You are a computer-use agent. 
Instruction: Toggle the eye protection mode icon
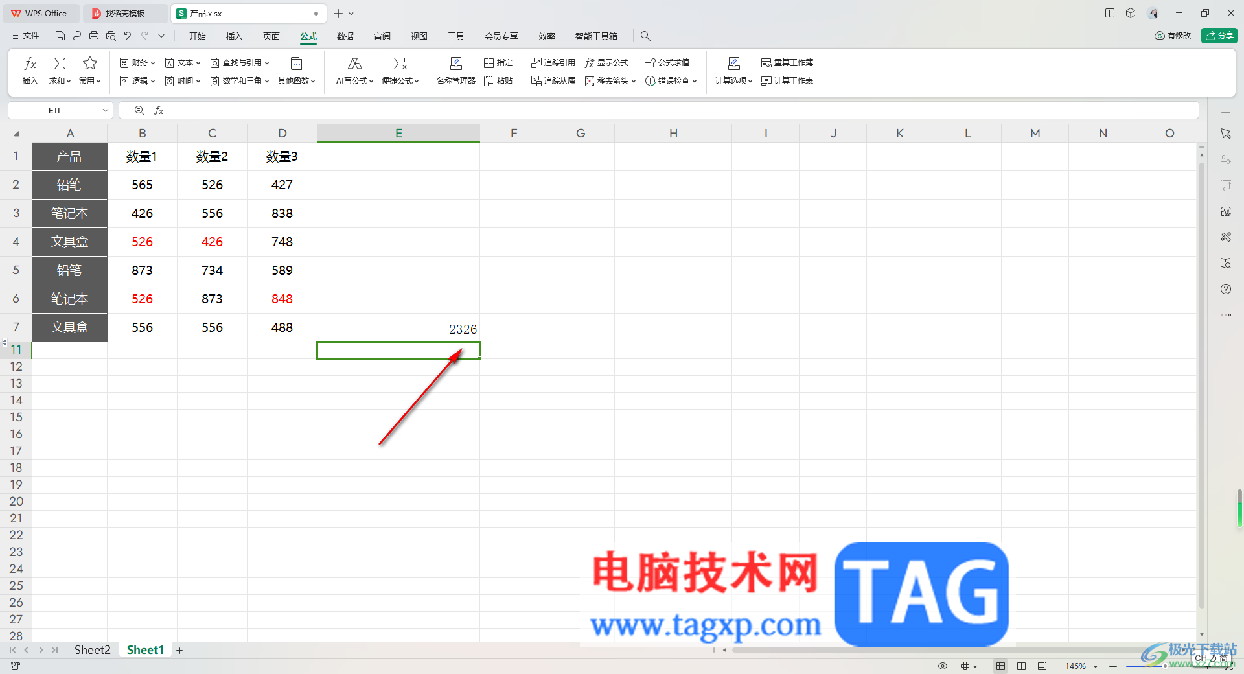tap(943, 666)
